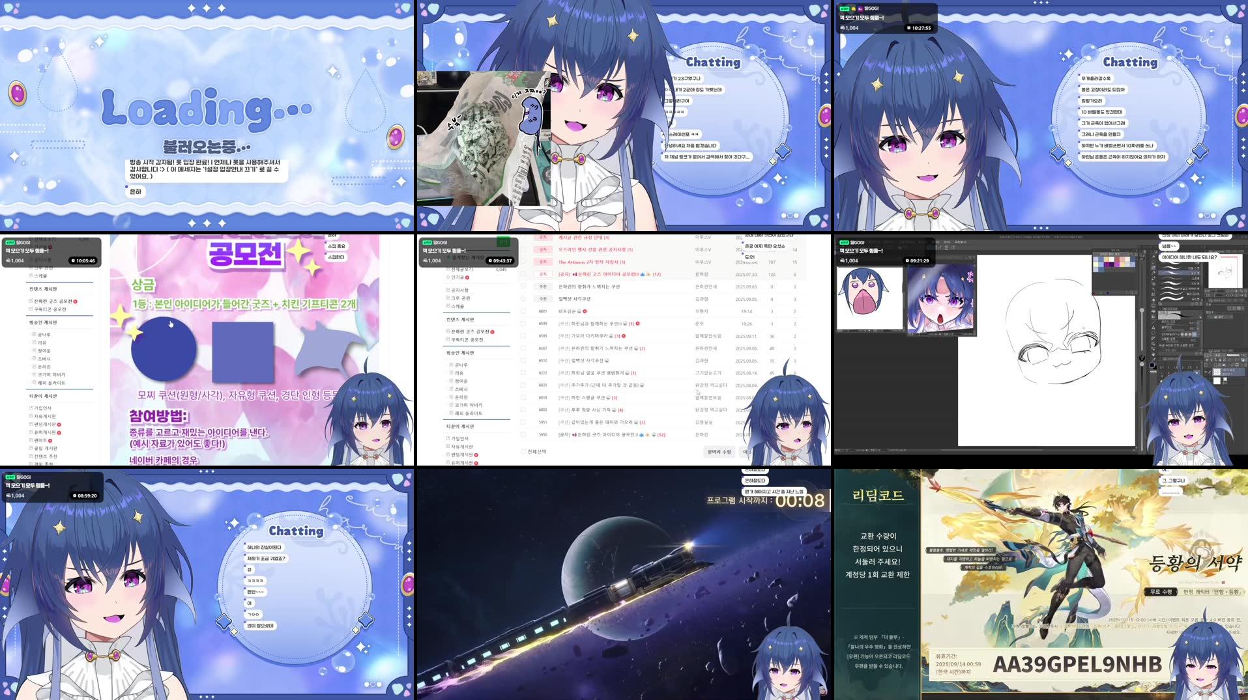Click the chat bubble 아이디어 하나만 내도 되나요?
Image resolution: width=1248 pixels, height=700 pixels.
(1189, 257)
